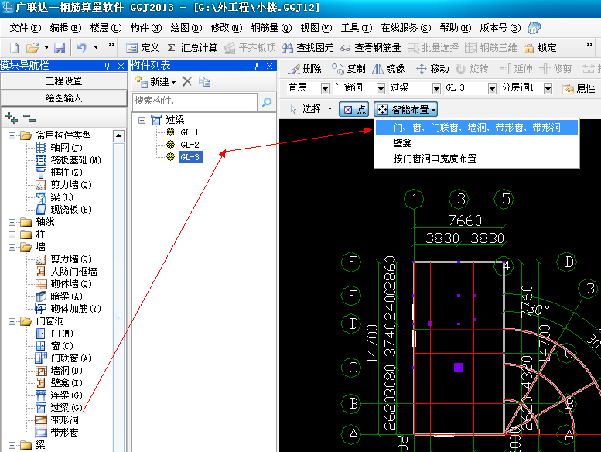Click the collapse-all minus icon in navigator
601x452 pixels.
[29, 118]
